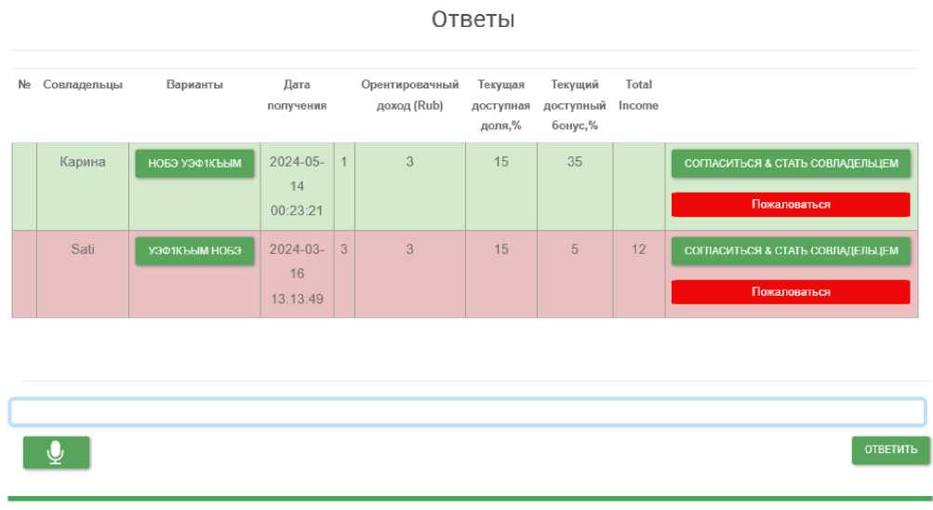The image size is (933, 510).
Task: Click the Текущий доступный бонус,% header
Action: pos(574,105)
